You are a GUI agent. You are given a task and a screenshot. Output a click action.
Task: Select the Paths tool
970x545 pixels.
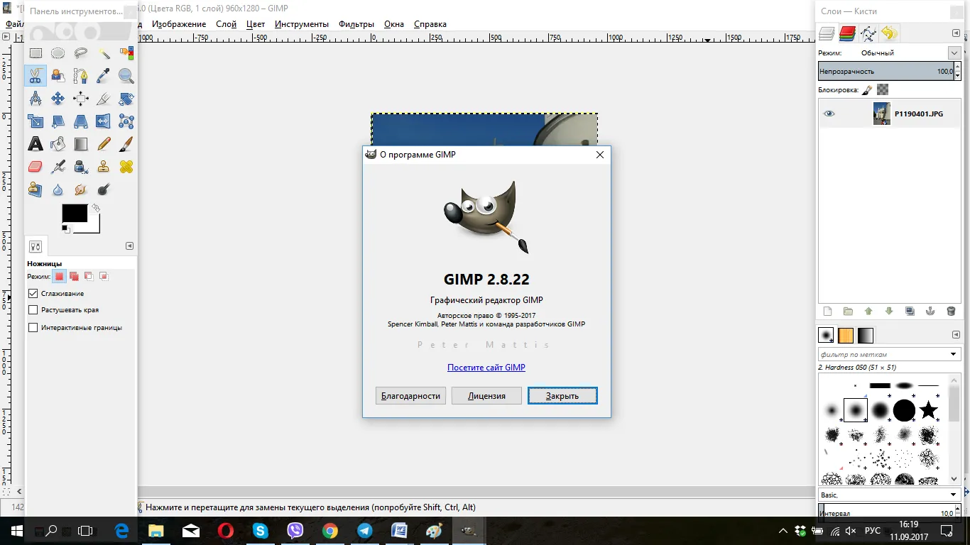tap(81, 75)
